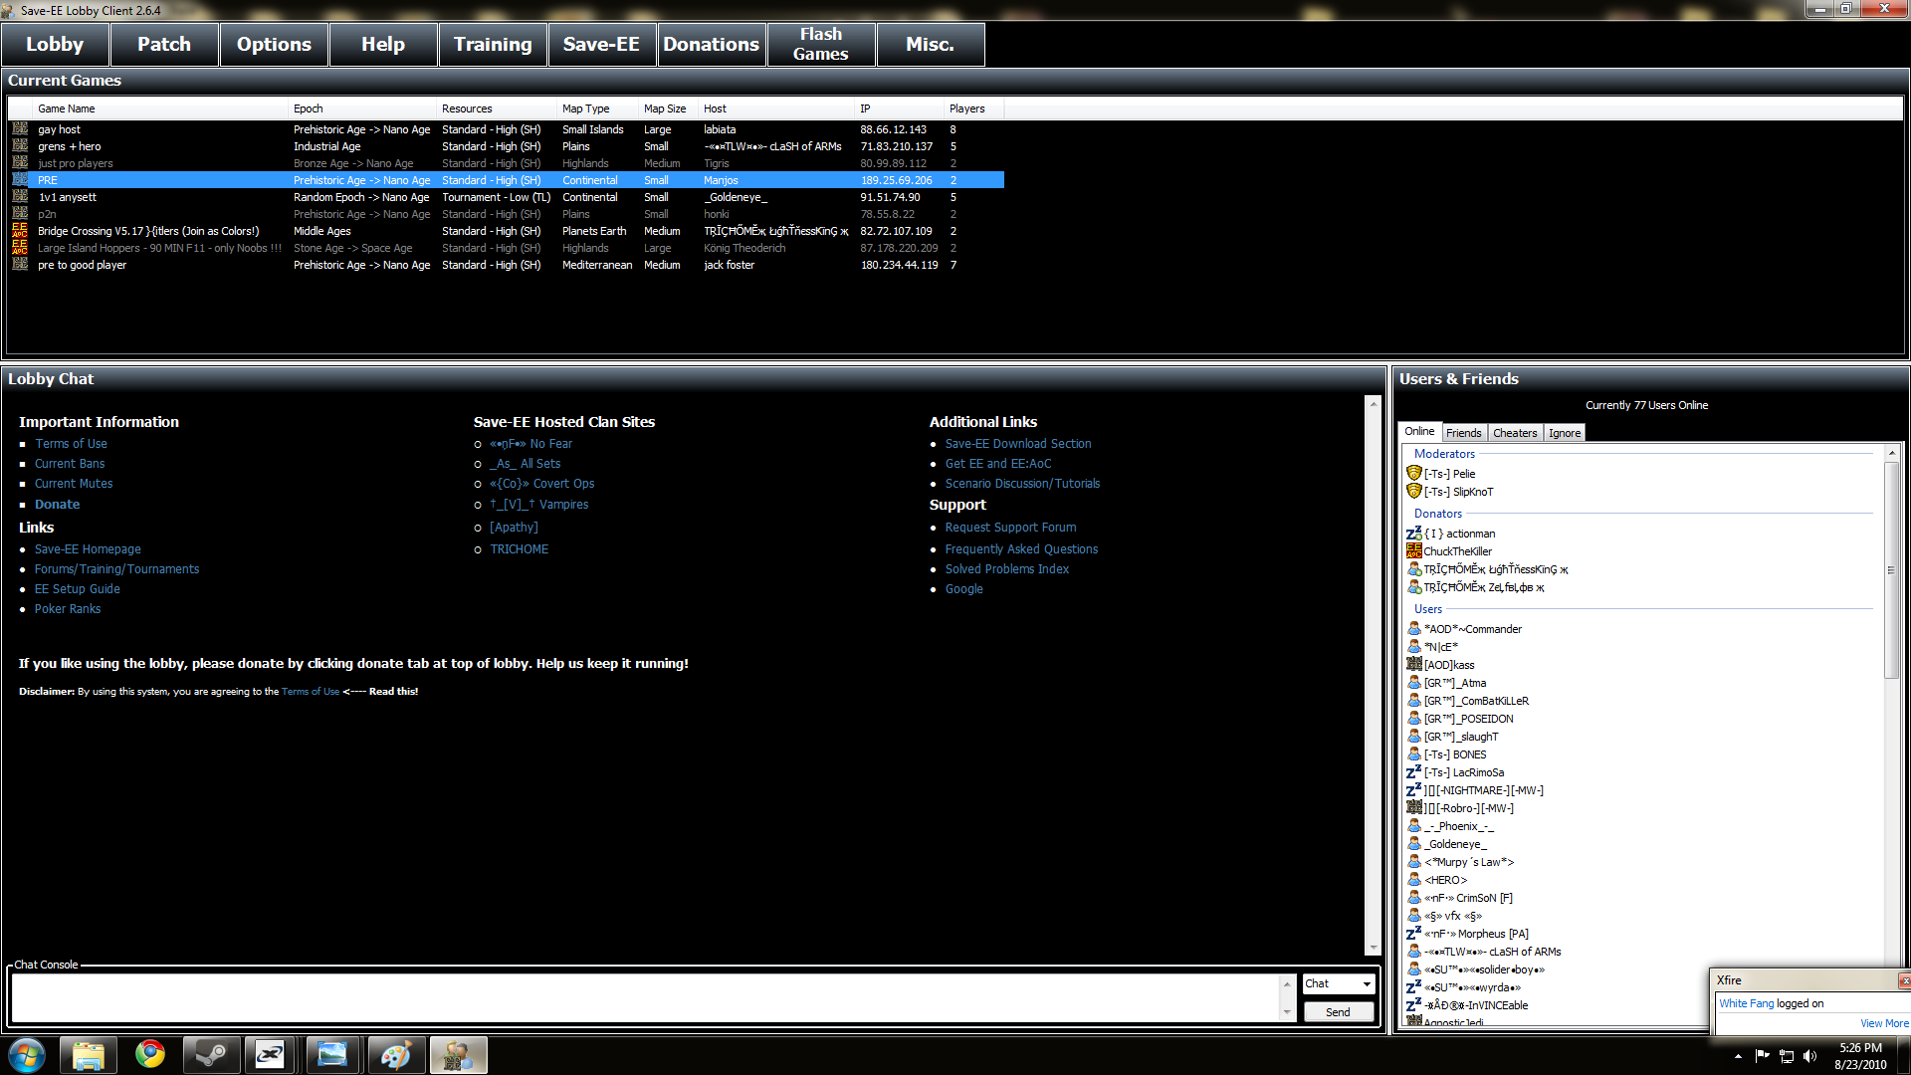The height and width of the screenshot is (1075, 1911).
Task: Show hidden system tray icons arrow
Action: (1738, 1056)
